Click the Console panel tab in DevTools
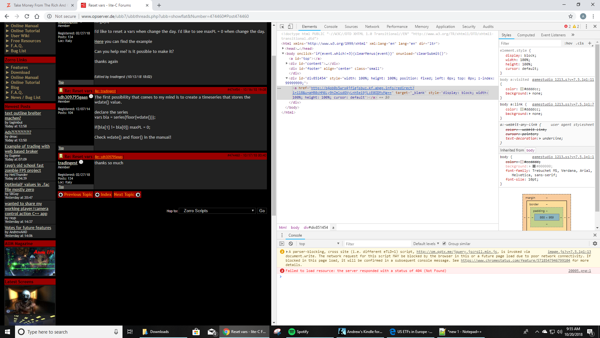 click(x=330, y=26)
